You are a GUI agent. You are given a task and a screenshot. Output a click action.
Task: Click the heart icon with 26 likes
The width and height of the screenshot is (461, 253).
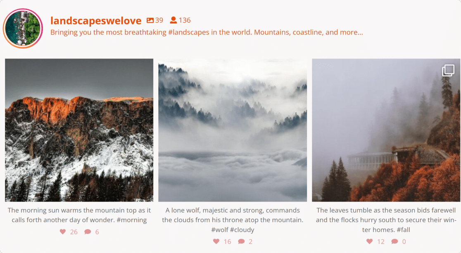[63, 232]
